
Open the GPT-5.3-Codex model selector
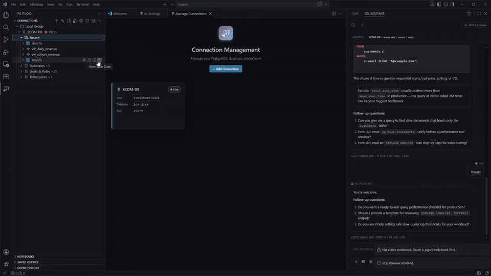pyautogui.click(x=475, y=25)
